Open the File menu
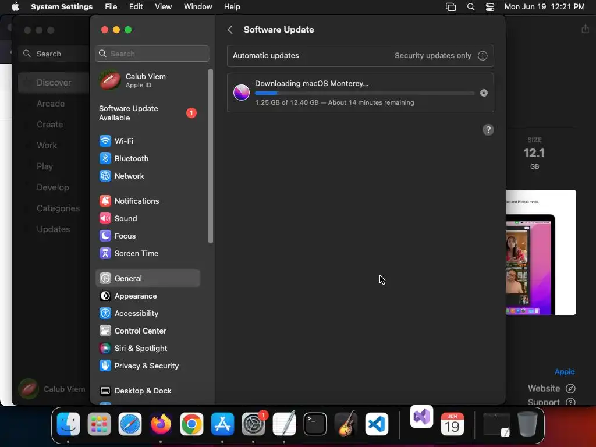The height and width of the screenshot is (447, 596). pyautogui.click(x=111, y=7)
